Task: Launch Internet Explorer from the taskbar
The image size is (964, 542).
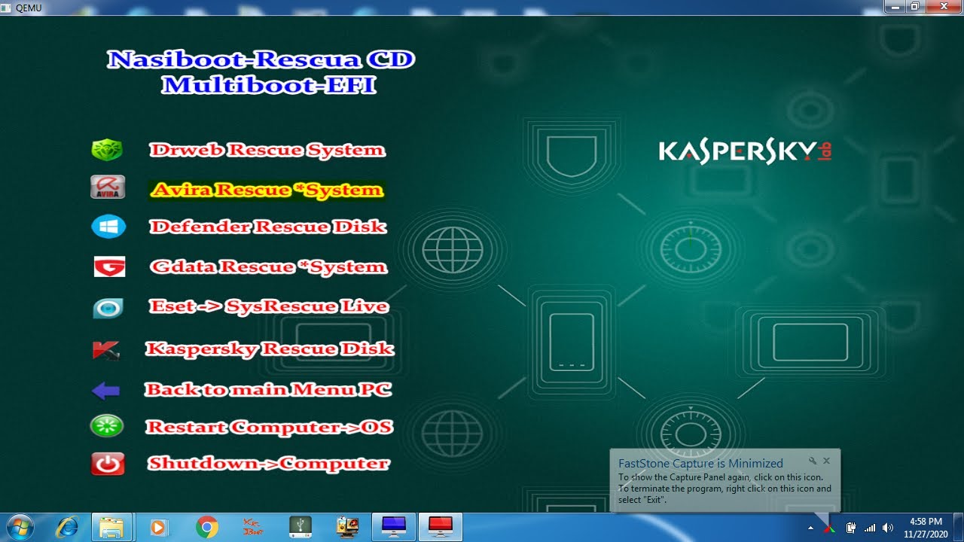Action: 66,527
